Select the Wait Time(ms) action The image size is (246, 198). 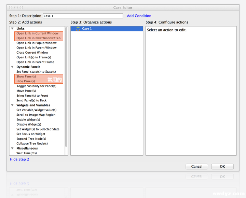pyautogui.click(x=26, y=153)
